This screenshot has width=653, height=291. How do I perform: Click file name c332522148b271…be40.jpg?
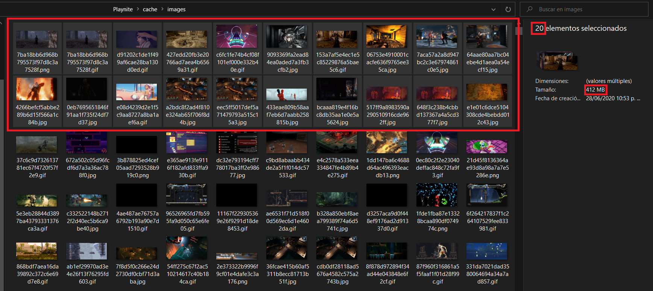(x=87, y=221)
